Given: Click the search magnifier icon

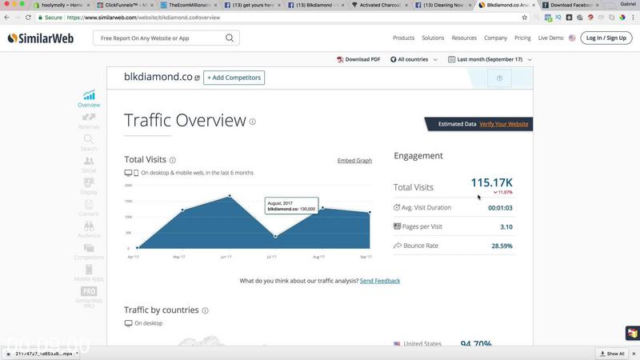Looking at the screenshot, I should pos(230,38).
